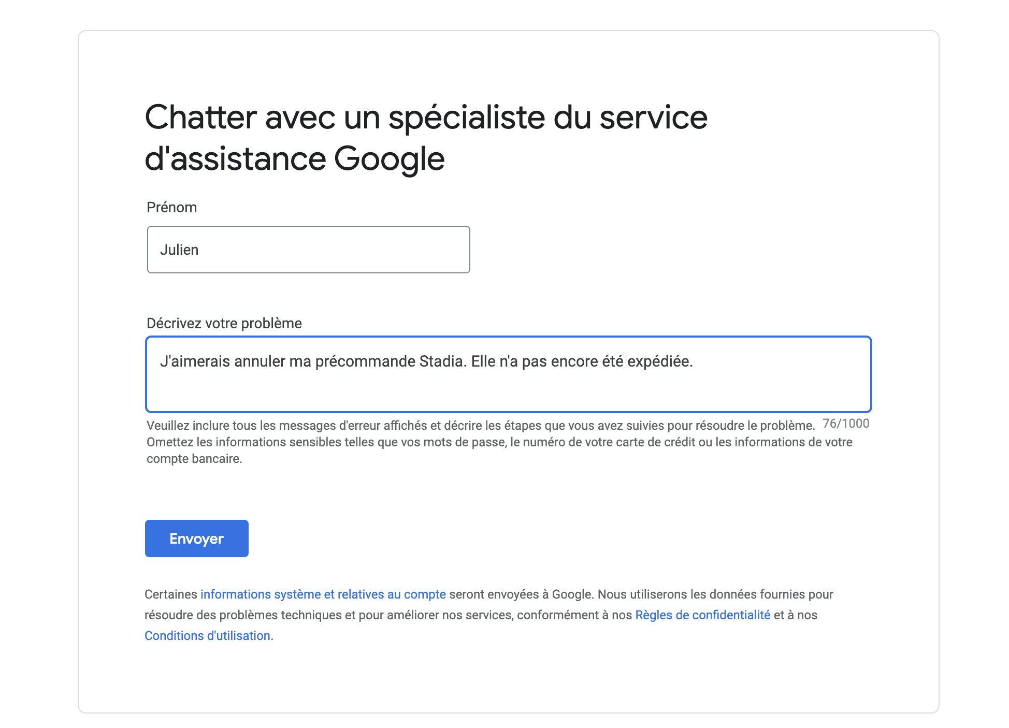Viewport: 1009px width, 728px height.
Task: Open the informations système et relatives au compte link
Action: pos(323,594)
